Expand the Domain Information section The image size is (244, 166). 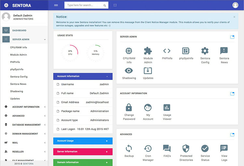[83, 162]
